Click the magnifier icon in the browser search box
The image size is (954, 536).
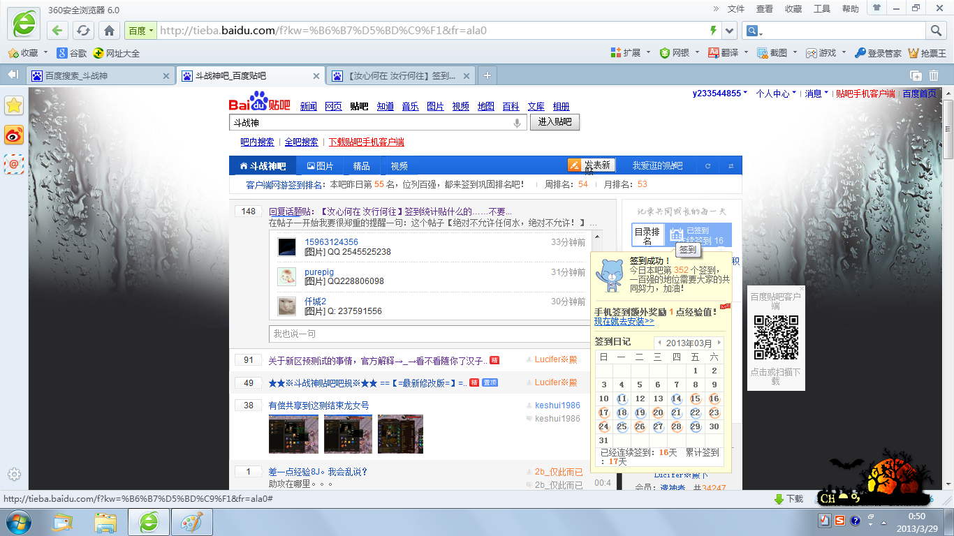coord(936,31)
